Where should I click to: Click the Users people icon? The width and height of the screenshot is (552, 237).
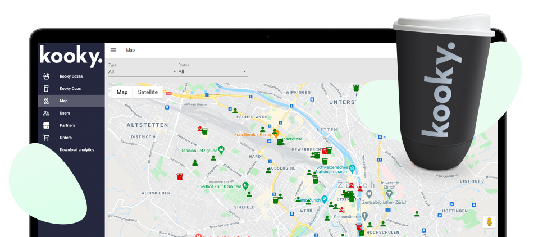point(46,113)
